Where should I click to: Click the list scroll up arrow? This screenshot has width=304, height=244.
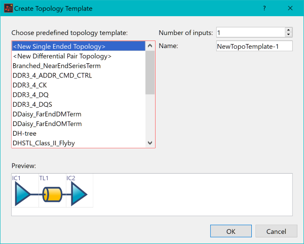tap(150, 46)
